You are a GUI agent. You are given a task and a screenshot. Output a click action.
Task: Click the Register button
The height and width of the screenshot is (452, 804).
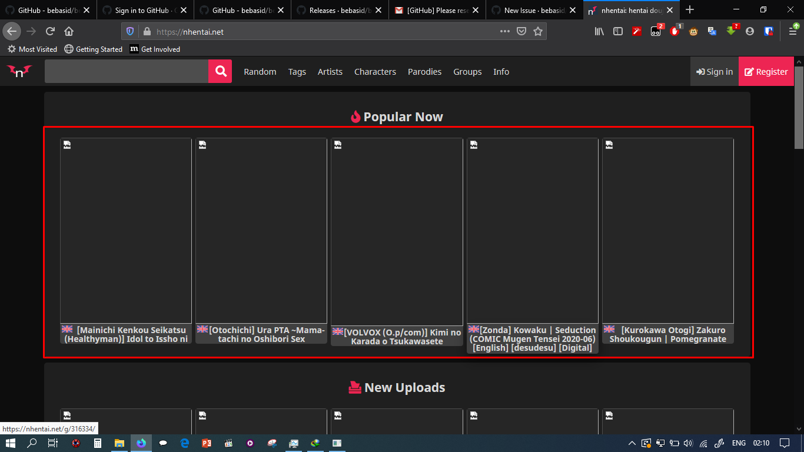766,71
